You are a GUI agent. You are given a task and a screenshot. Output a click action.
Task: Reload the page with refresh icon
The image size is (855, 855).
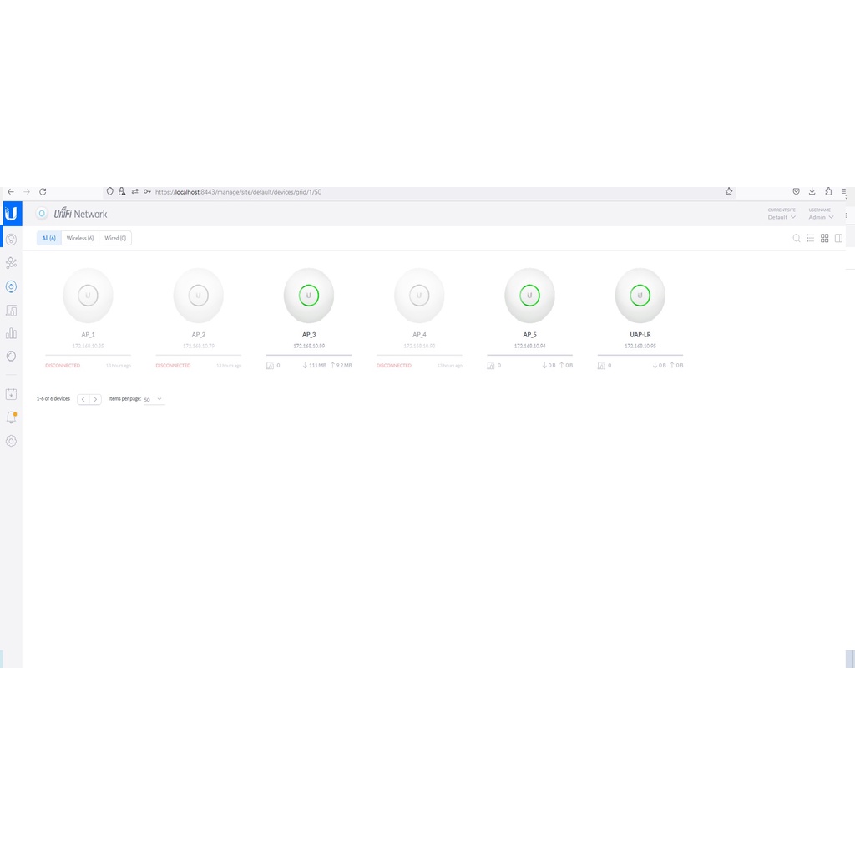click(43, 192)
